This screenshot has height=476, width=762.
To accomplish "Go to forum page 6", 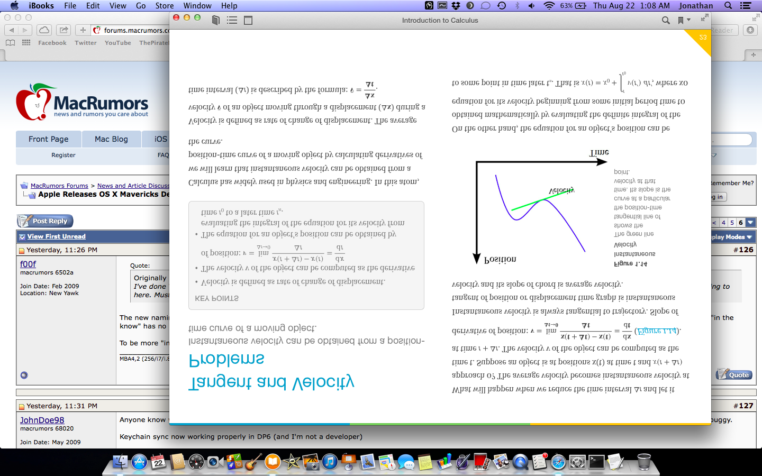I will coord(741,223).
